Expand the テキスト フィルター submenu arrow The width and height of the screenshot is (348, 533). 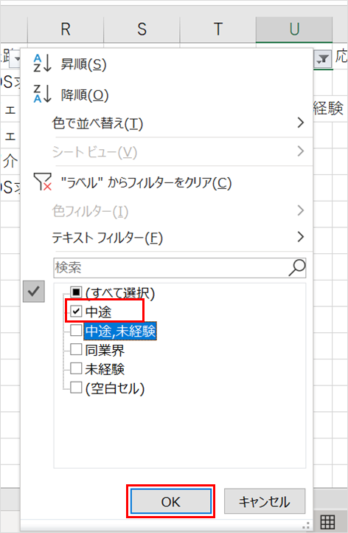pyautogui.click(x=300, y=236)
